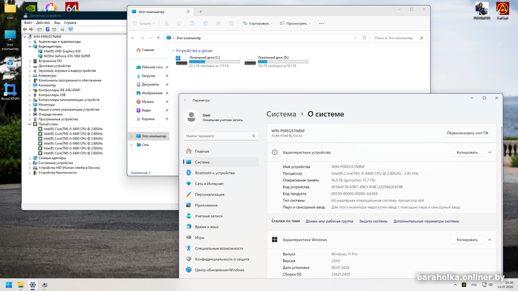The width and height of the screenshot is (518, 291).
Task: Click Переименовать этот ПК button
Action: point(467,133)
